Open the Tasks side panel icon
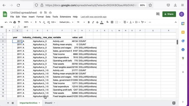Viewport: 189px width, 106px height. (183, 41)
